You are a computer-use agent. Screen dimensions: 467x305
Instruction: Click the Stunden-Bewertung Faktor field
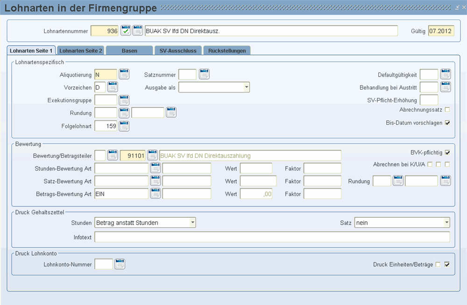323,168
